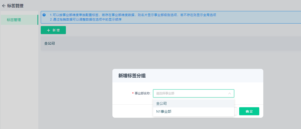This screenshot has height=129, width=301.
Task: Click the blue question-mark info icon
Action: (44, 15)
